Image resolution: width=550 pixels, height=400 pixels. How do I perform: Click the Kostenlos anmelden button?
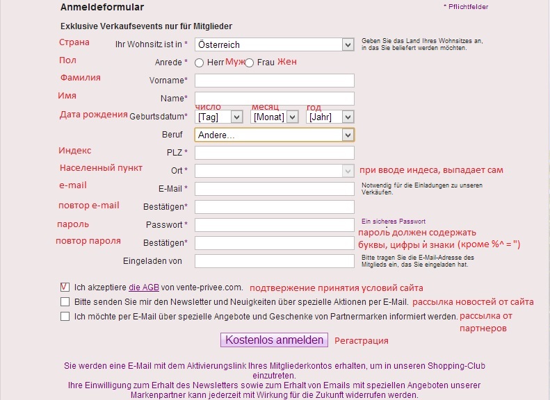(x=274, y=340)
